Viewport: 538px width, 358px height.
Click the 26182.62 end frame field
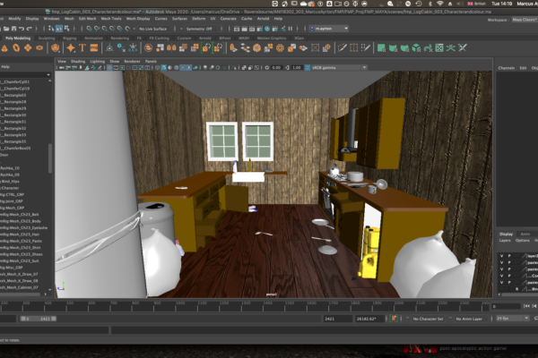(369, 319)
